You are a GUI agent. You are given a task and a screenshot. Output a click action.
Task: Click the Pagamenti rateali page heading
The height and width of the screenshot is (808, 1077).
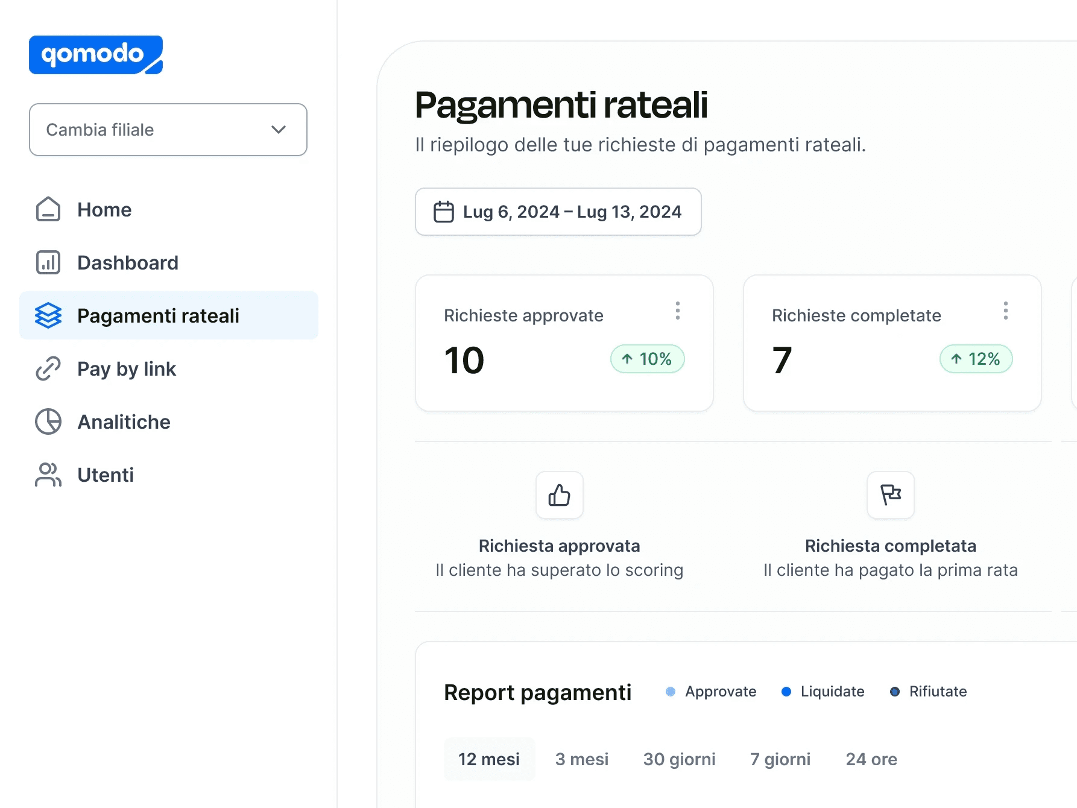click(x=561, y=105)
